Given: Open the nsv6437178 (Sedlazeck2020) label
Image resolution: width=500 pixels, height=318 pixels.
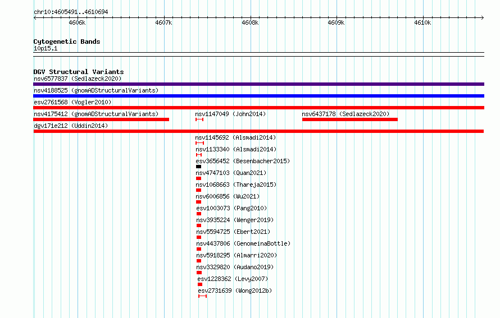Looking at the screenshot, I should click(346, 114).
